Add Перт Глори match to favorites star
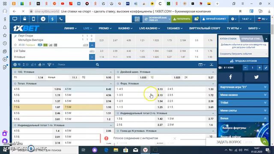This screenshot has height=154, width=274. 15,45
